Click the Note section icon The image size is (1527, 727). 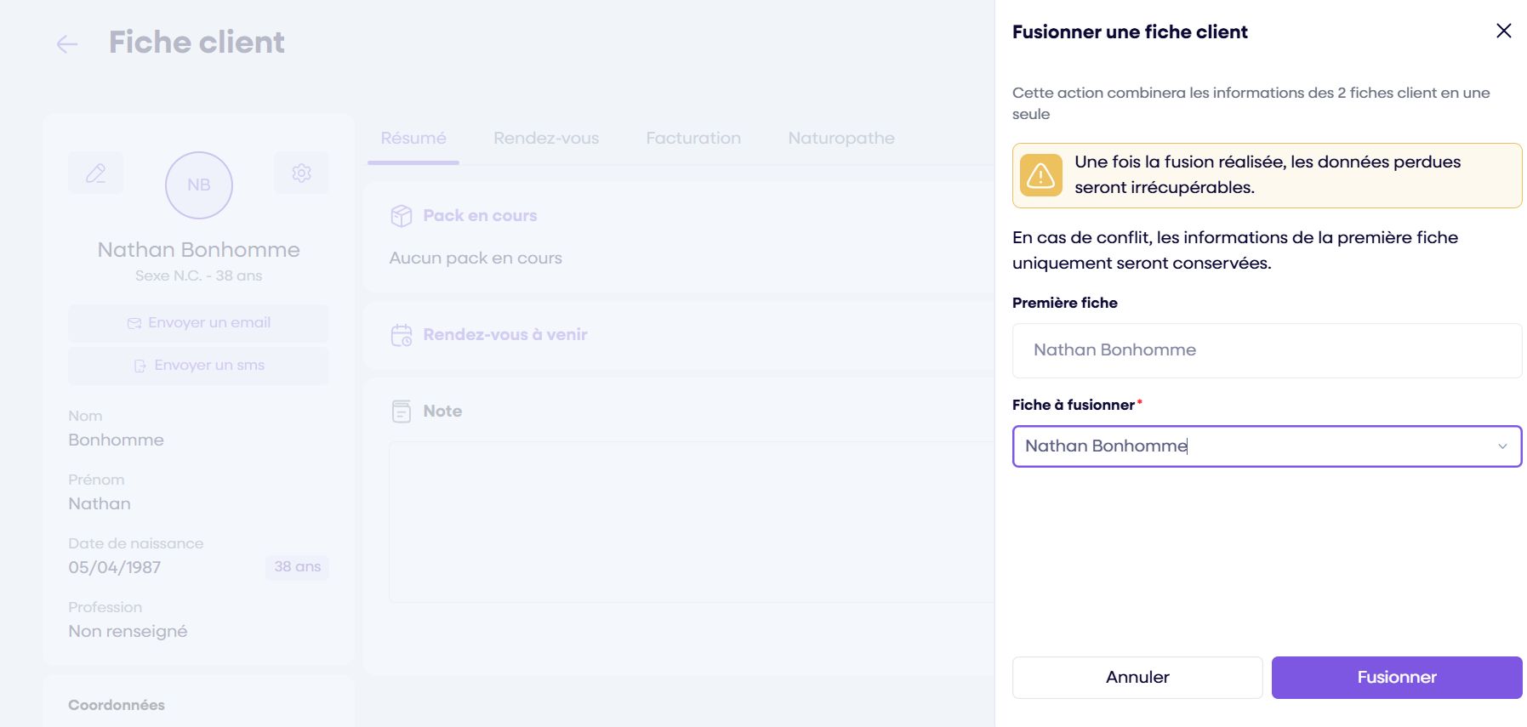pyautogui.click(x=402, y=412)
